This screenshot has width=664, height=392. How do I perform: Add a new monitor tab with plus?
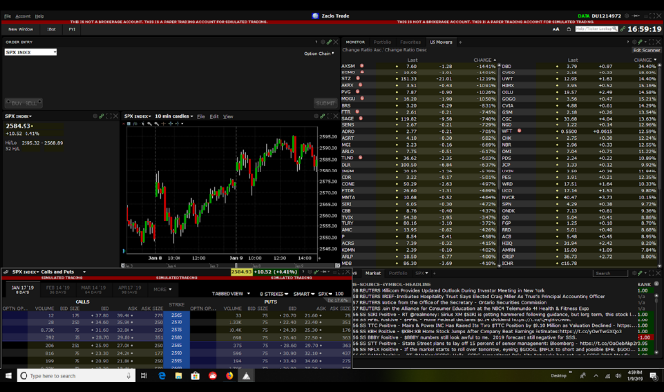(x=460, y=42)
